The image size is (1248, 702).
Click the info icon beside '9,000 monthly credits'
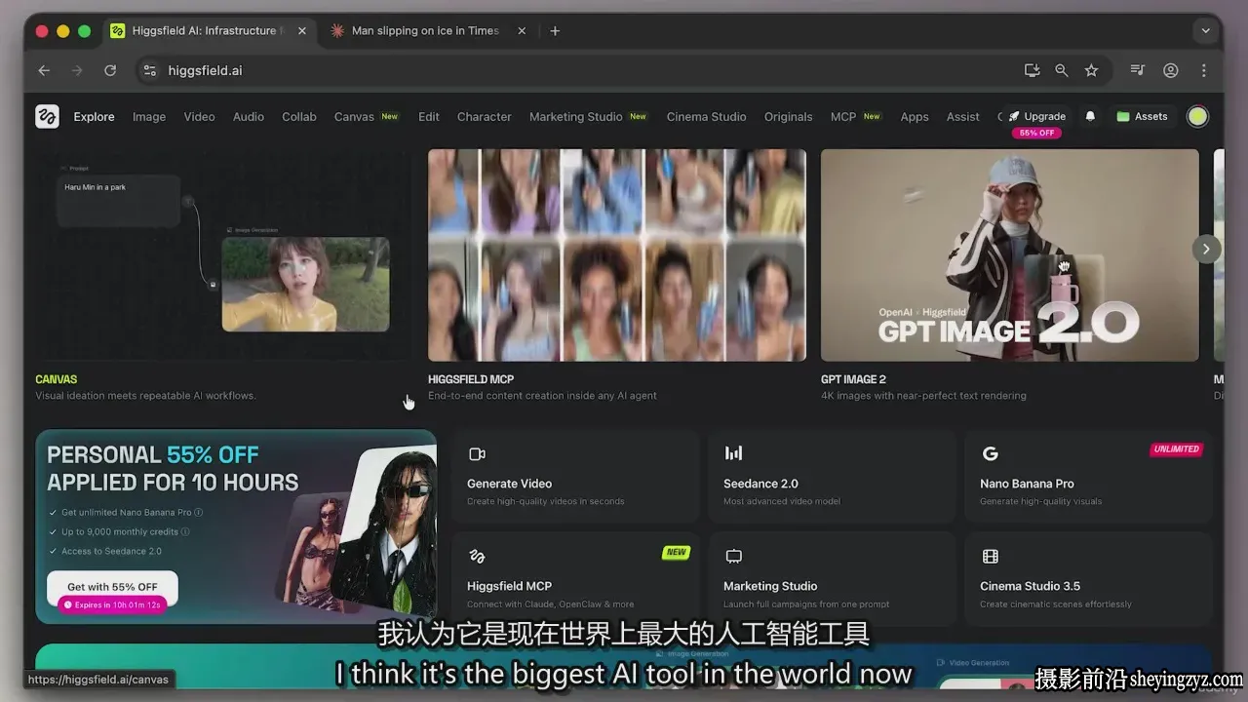185,531
